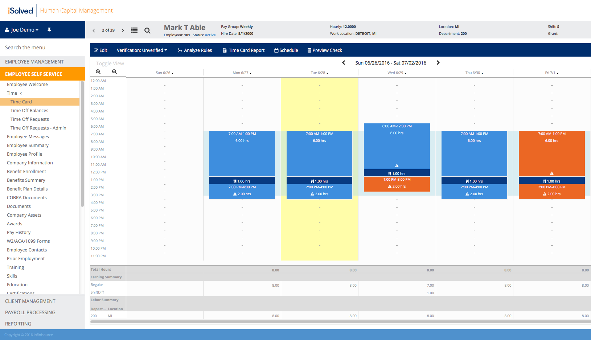
Task: Open the Sun 6/26 day dropdown
Action: point(165,73)
